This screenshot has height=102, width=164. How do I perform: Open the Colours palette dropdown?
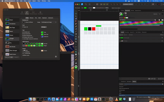point(137,20)
